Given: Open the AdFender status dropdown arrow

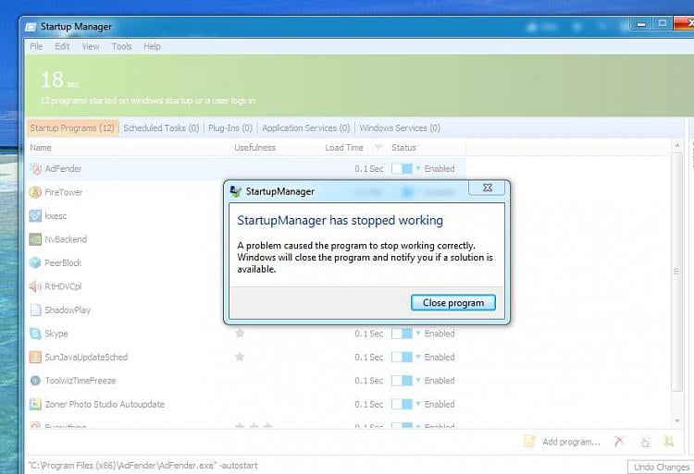Looking at the screenshot, I should (418, 168).
